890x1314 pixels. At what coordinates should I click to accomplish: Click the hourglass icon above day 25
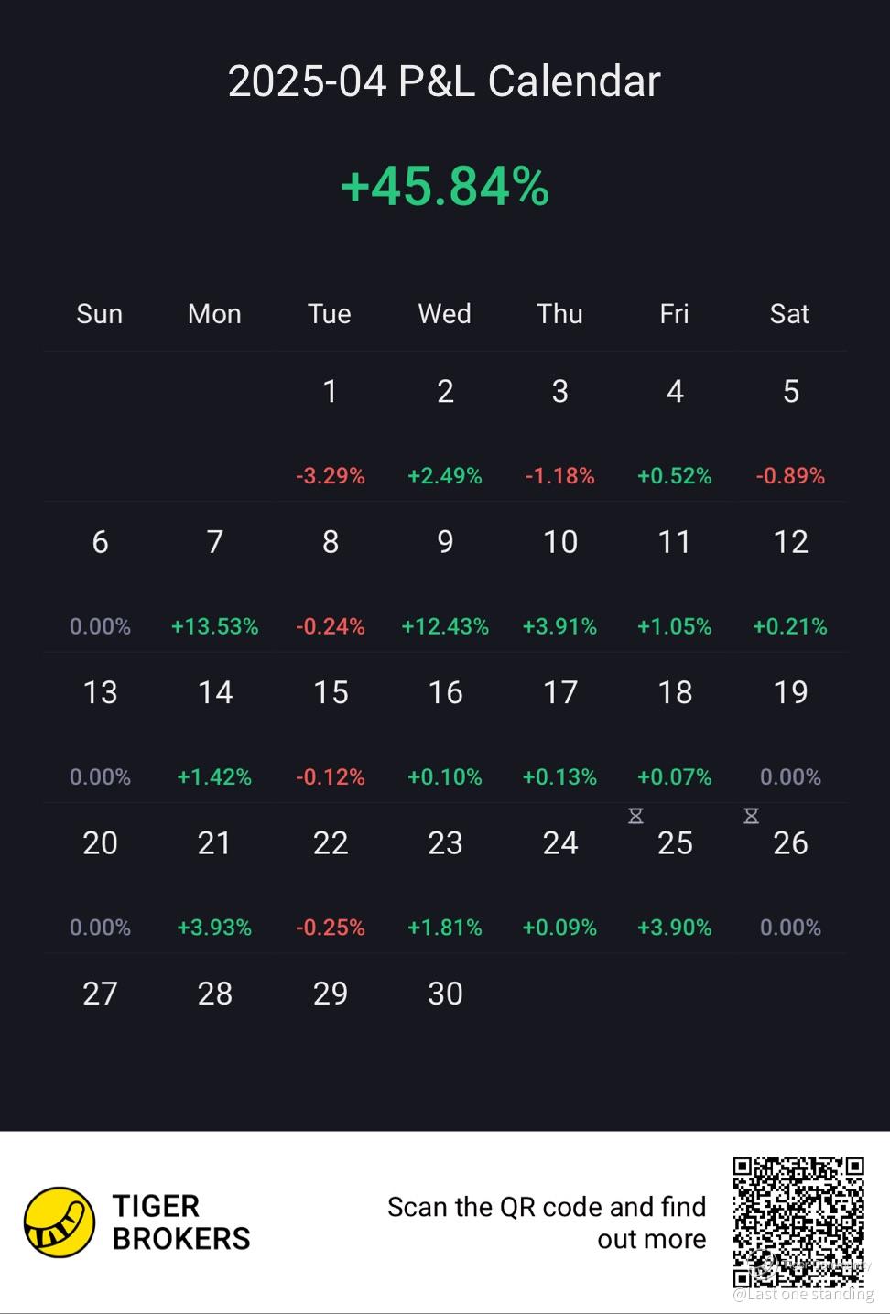click(635, 816)
